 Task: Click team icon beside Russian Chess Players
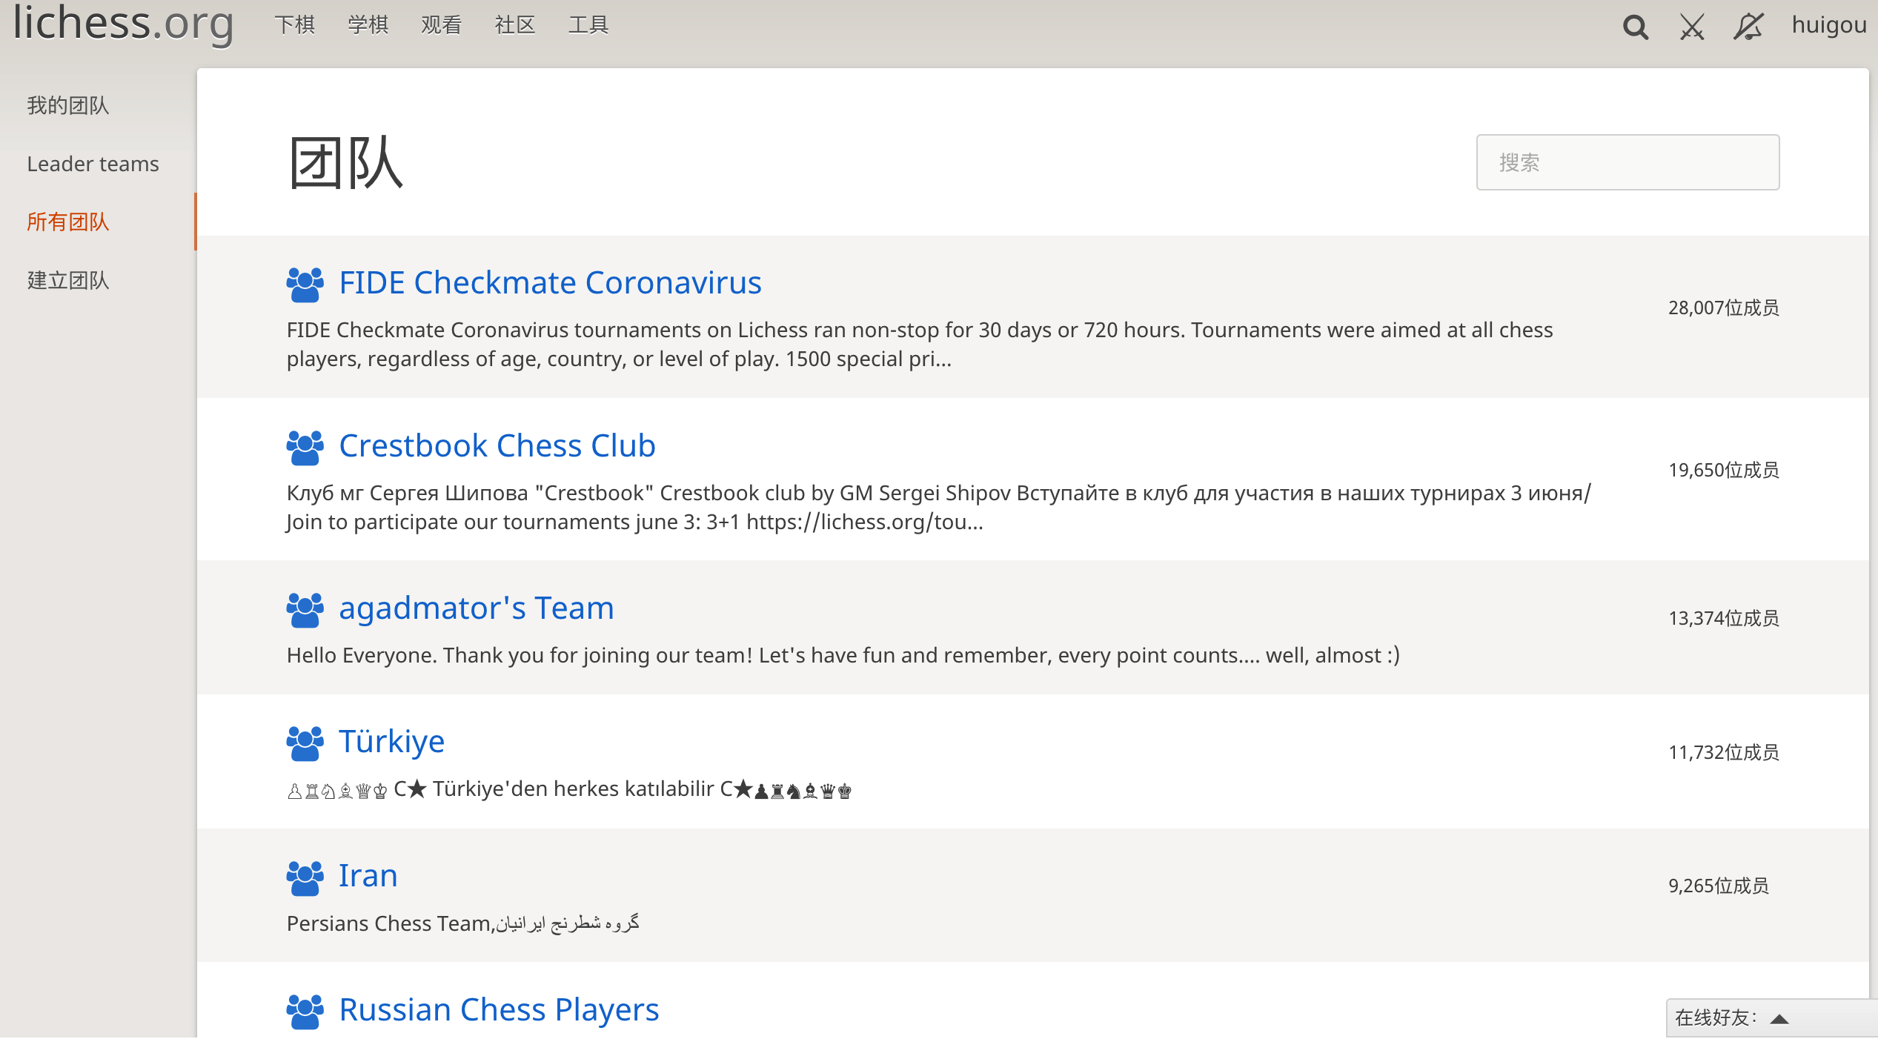305,1012
